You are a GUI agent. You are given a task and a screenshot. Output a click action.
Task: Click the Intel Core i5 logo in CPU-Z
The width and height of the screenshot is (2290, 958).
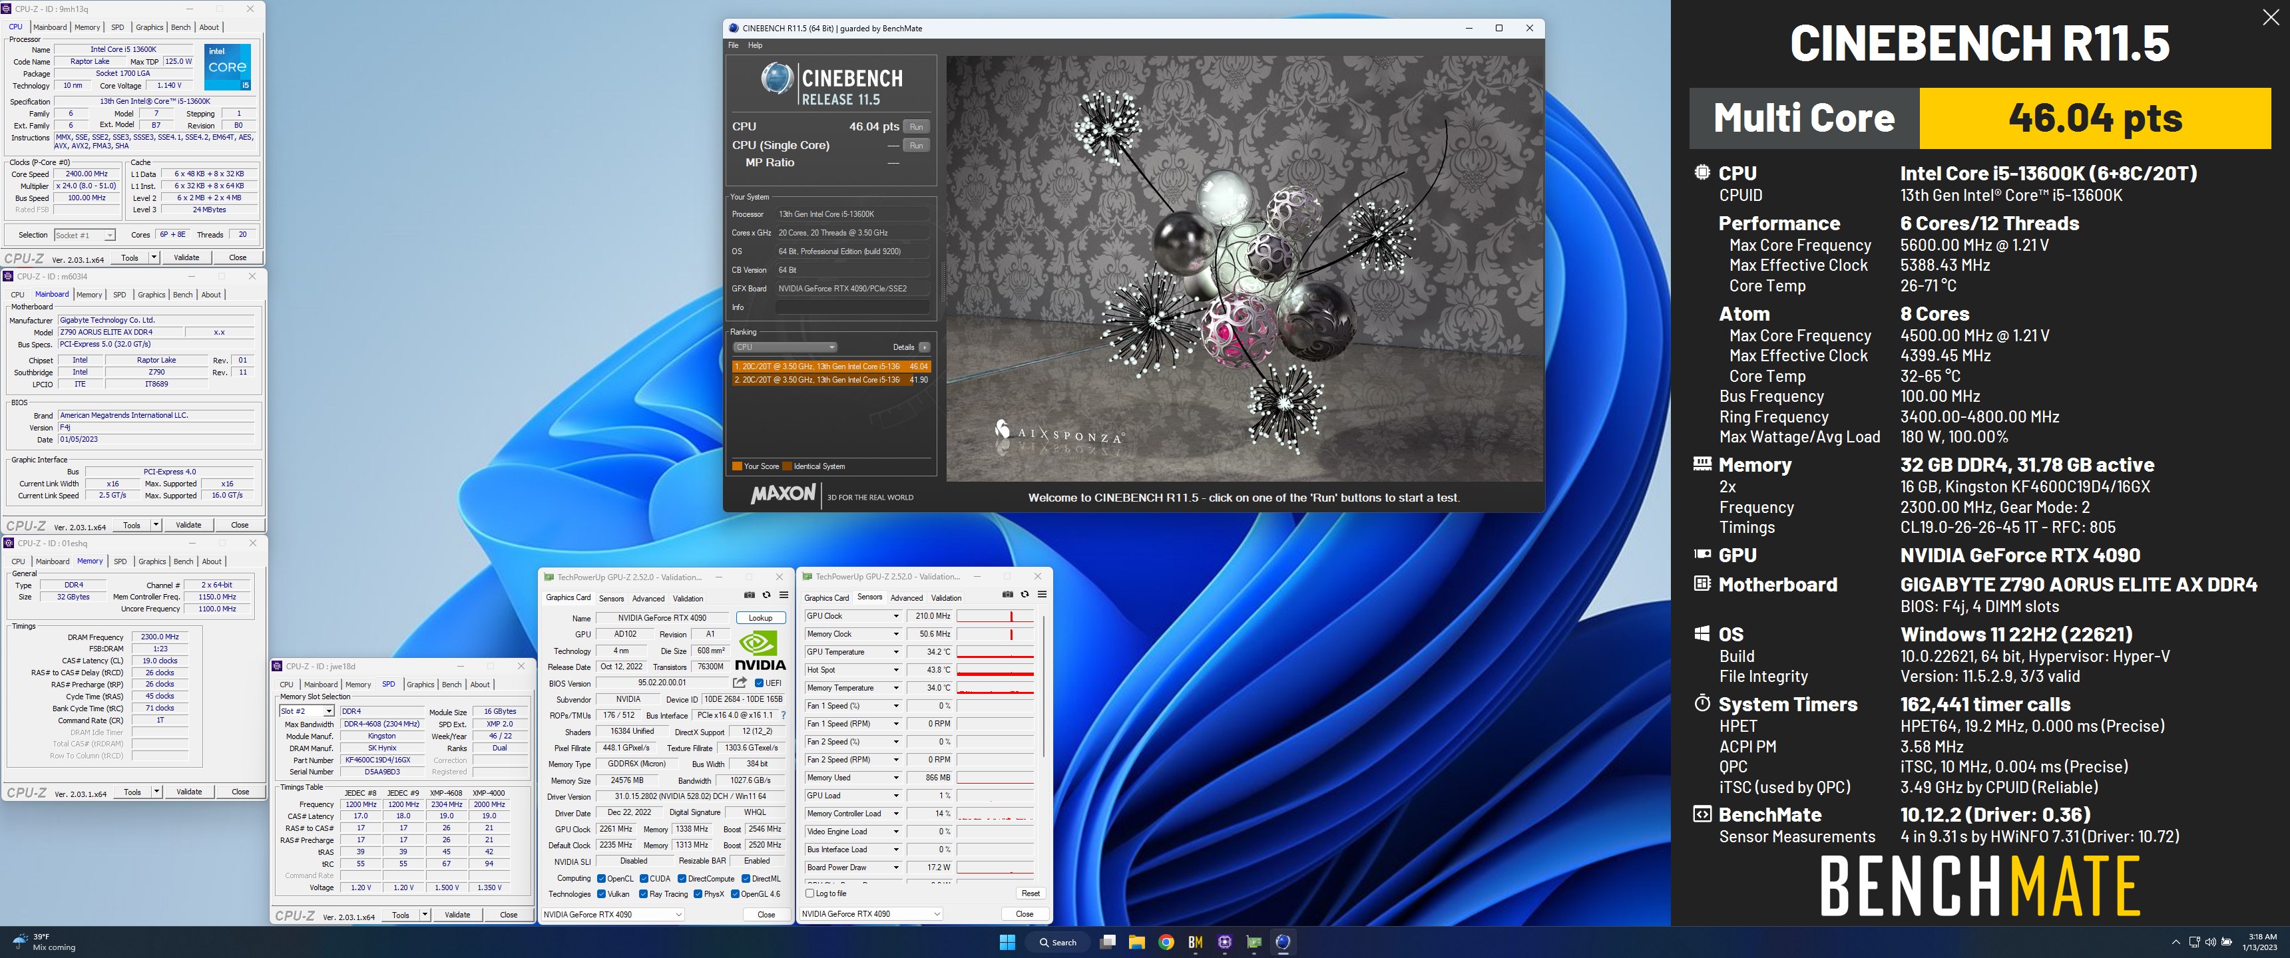pos(228,67)
